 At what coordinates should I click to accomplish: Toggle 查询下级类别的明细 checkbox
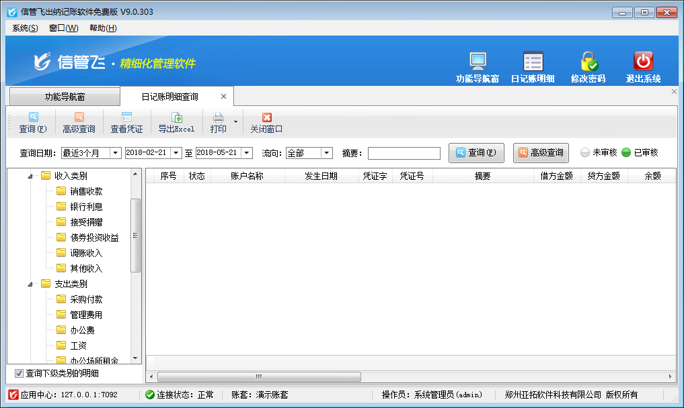(x=19, y=374)
